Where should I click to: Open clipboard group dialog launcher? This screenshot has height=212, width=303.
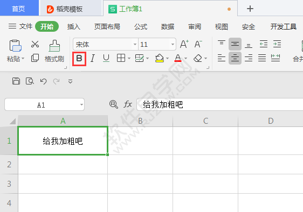(66, 67)
